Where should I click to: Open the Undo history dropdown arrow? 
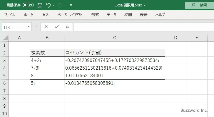pos(53,5)
